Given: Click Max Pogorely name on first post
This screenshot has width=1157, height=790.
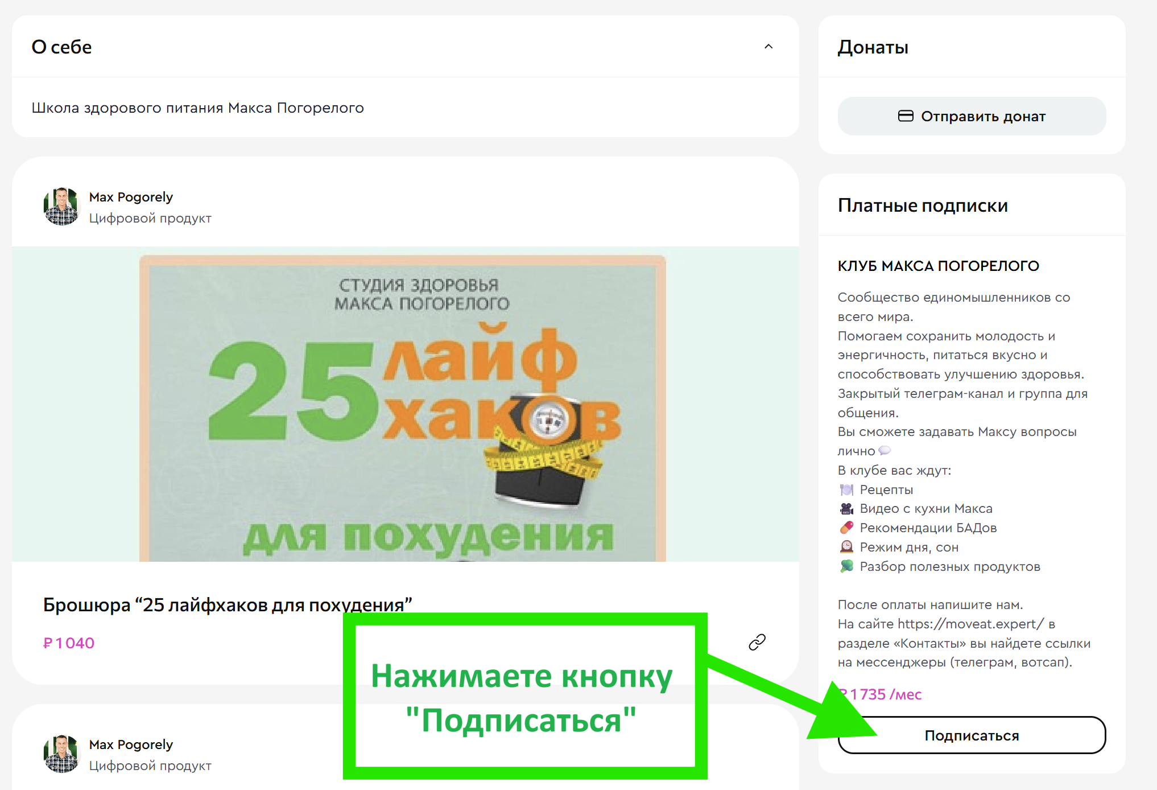Looking at the screenshot, I should tap(131, 197).
